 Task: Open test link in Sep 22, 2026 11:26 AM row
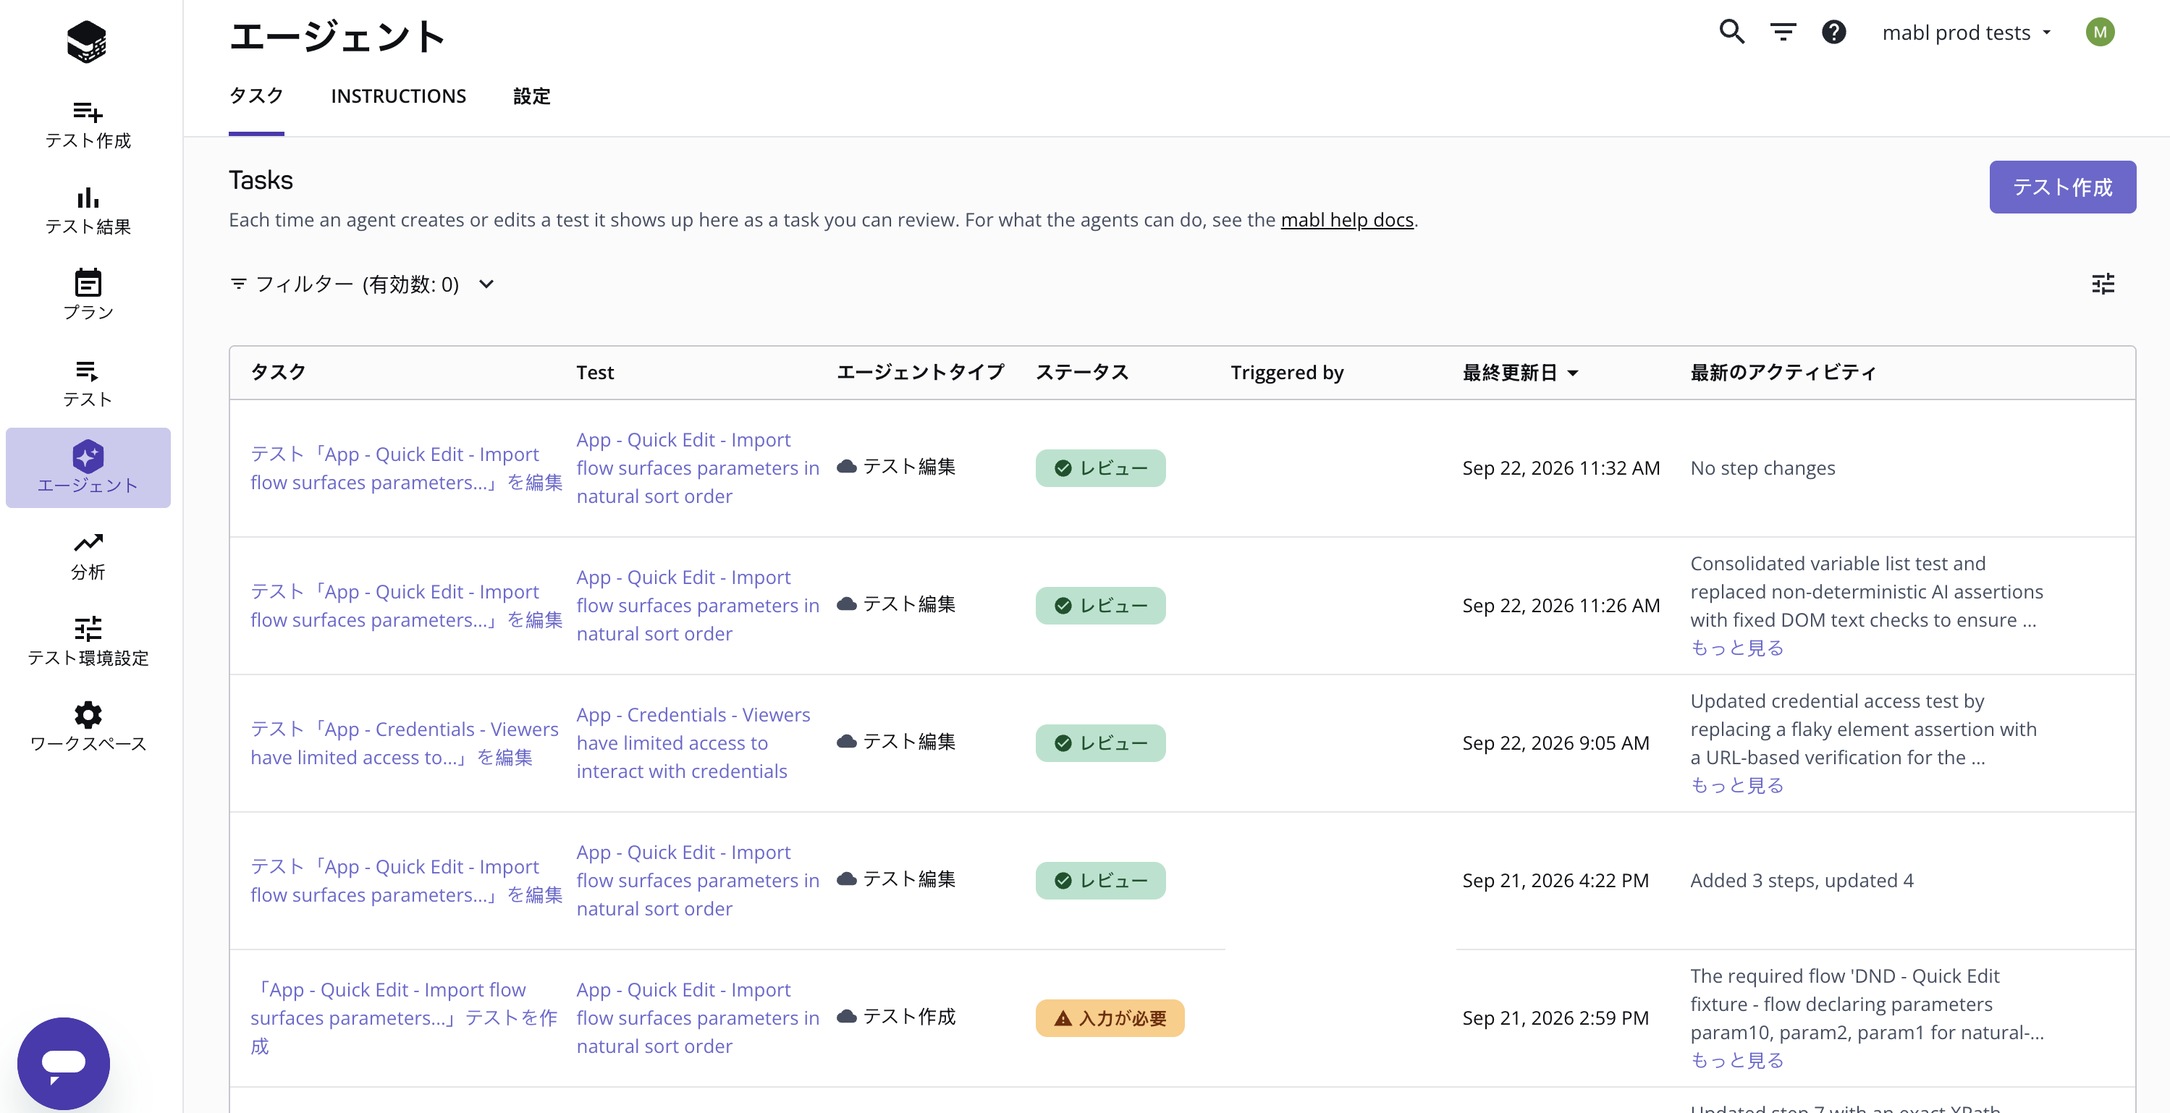[698, 605]
